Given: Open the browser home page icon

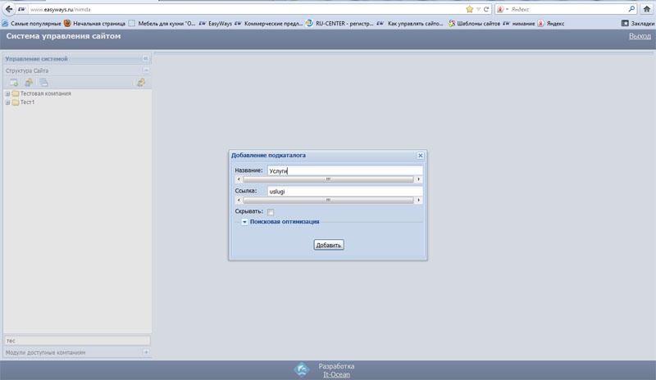Looking at the screenshot, I should [x=647, y=9].
